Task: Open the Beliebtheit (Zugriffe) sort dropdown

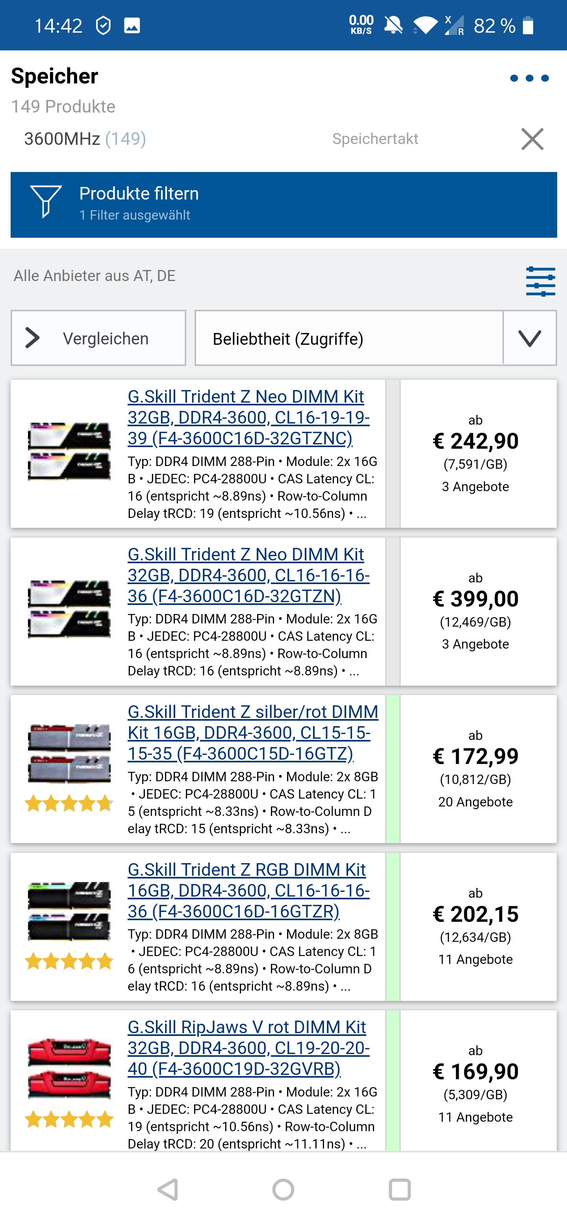Action: click(x=288, y=338)
